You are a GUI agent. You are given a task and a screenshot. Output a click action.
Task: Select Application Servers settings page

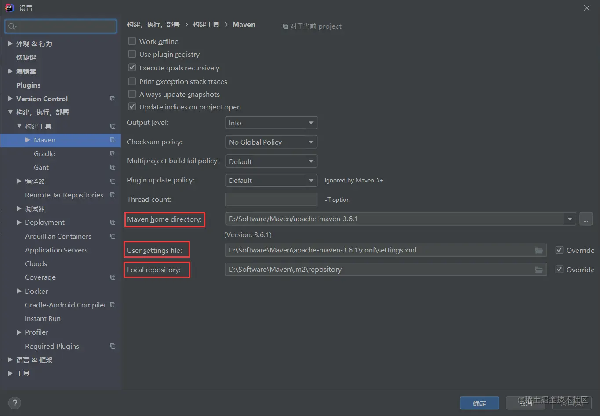[56, 250]
